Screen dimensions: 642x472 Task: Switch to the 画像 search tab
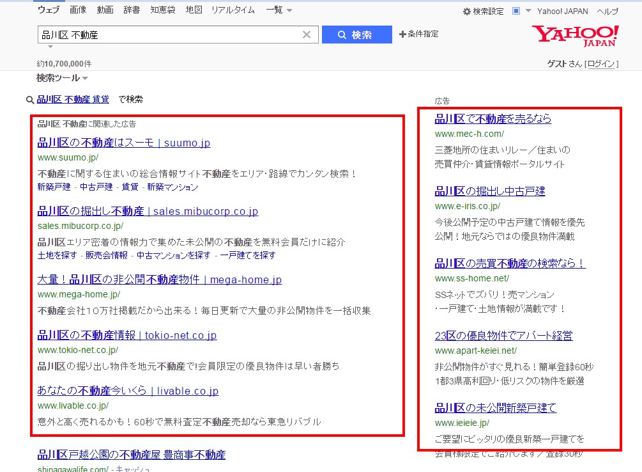point(78,10)
